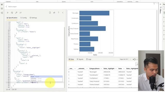Image resolution: width=165 pixels, height=92 pixels.
Task: Fold code at line 19 arrow
Action: point(10,44)
